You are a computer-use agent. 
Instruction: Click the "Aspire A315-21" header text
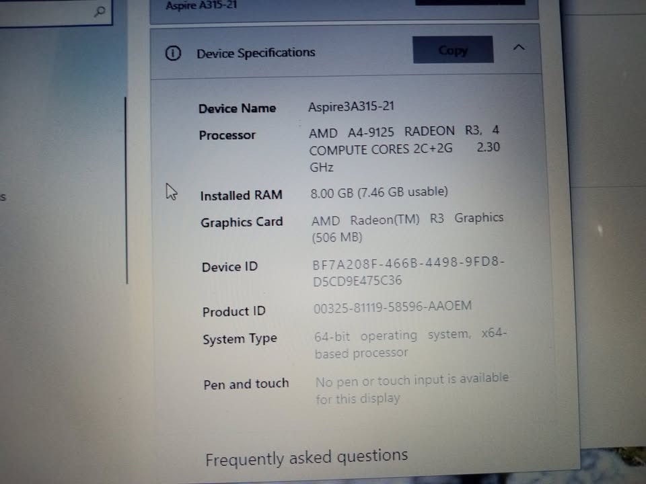[201, 5]
